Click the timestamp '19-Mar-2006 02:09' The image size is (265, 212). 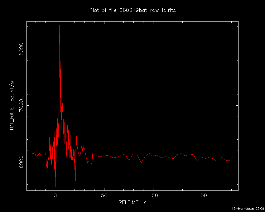[248, 209]
